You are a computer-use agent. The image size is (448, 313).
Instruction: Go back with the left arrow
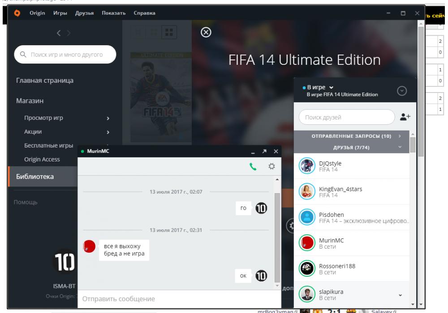pyautogui.click(x=59, y=33)
